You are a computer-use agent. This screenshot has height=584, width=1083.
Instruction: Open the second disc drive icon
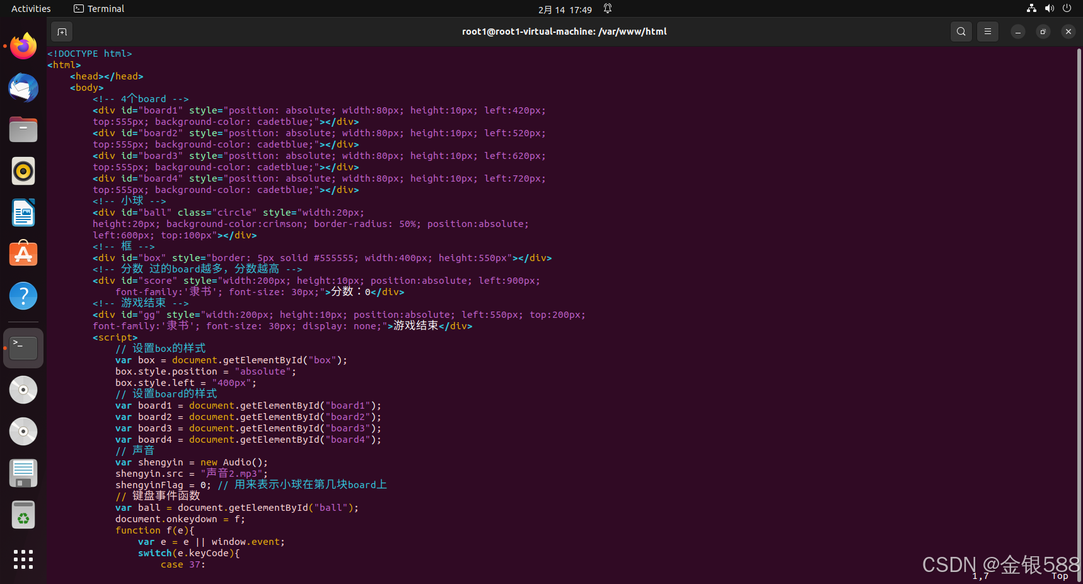(x=23, y=431)
